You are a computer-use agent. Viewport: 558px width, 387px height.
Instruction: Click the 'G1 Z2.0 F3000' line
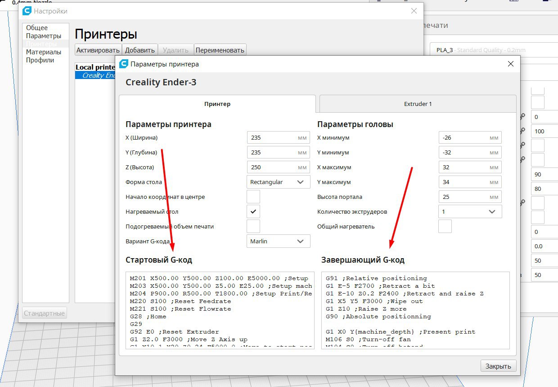pyautogui.click(x=189, y=339)
